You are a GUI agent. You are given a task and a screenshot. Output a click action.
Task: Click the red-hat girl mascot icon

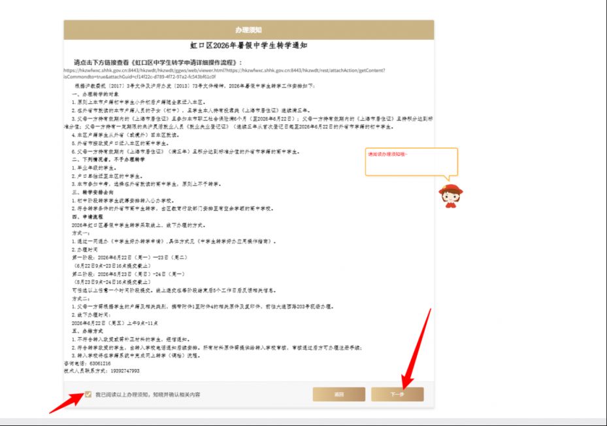[x=451, y=196]
